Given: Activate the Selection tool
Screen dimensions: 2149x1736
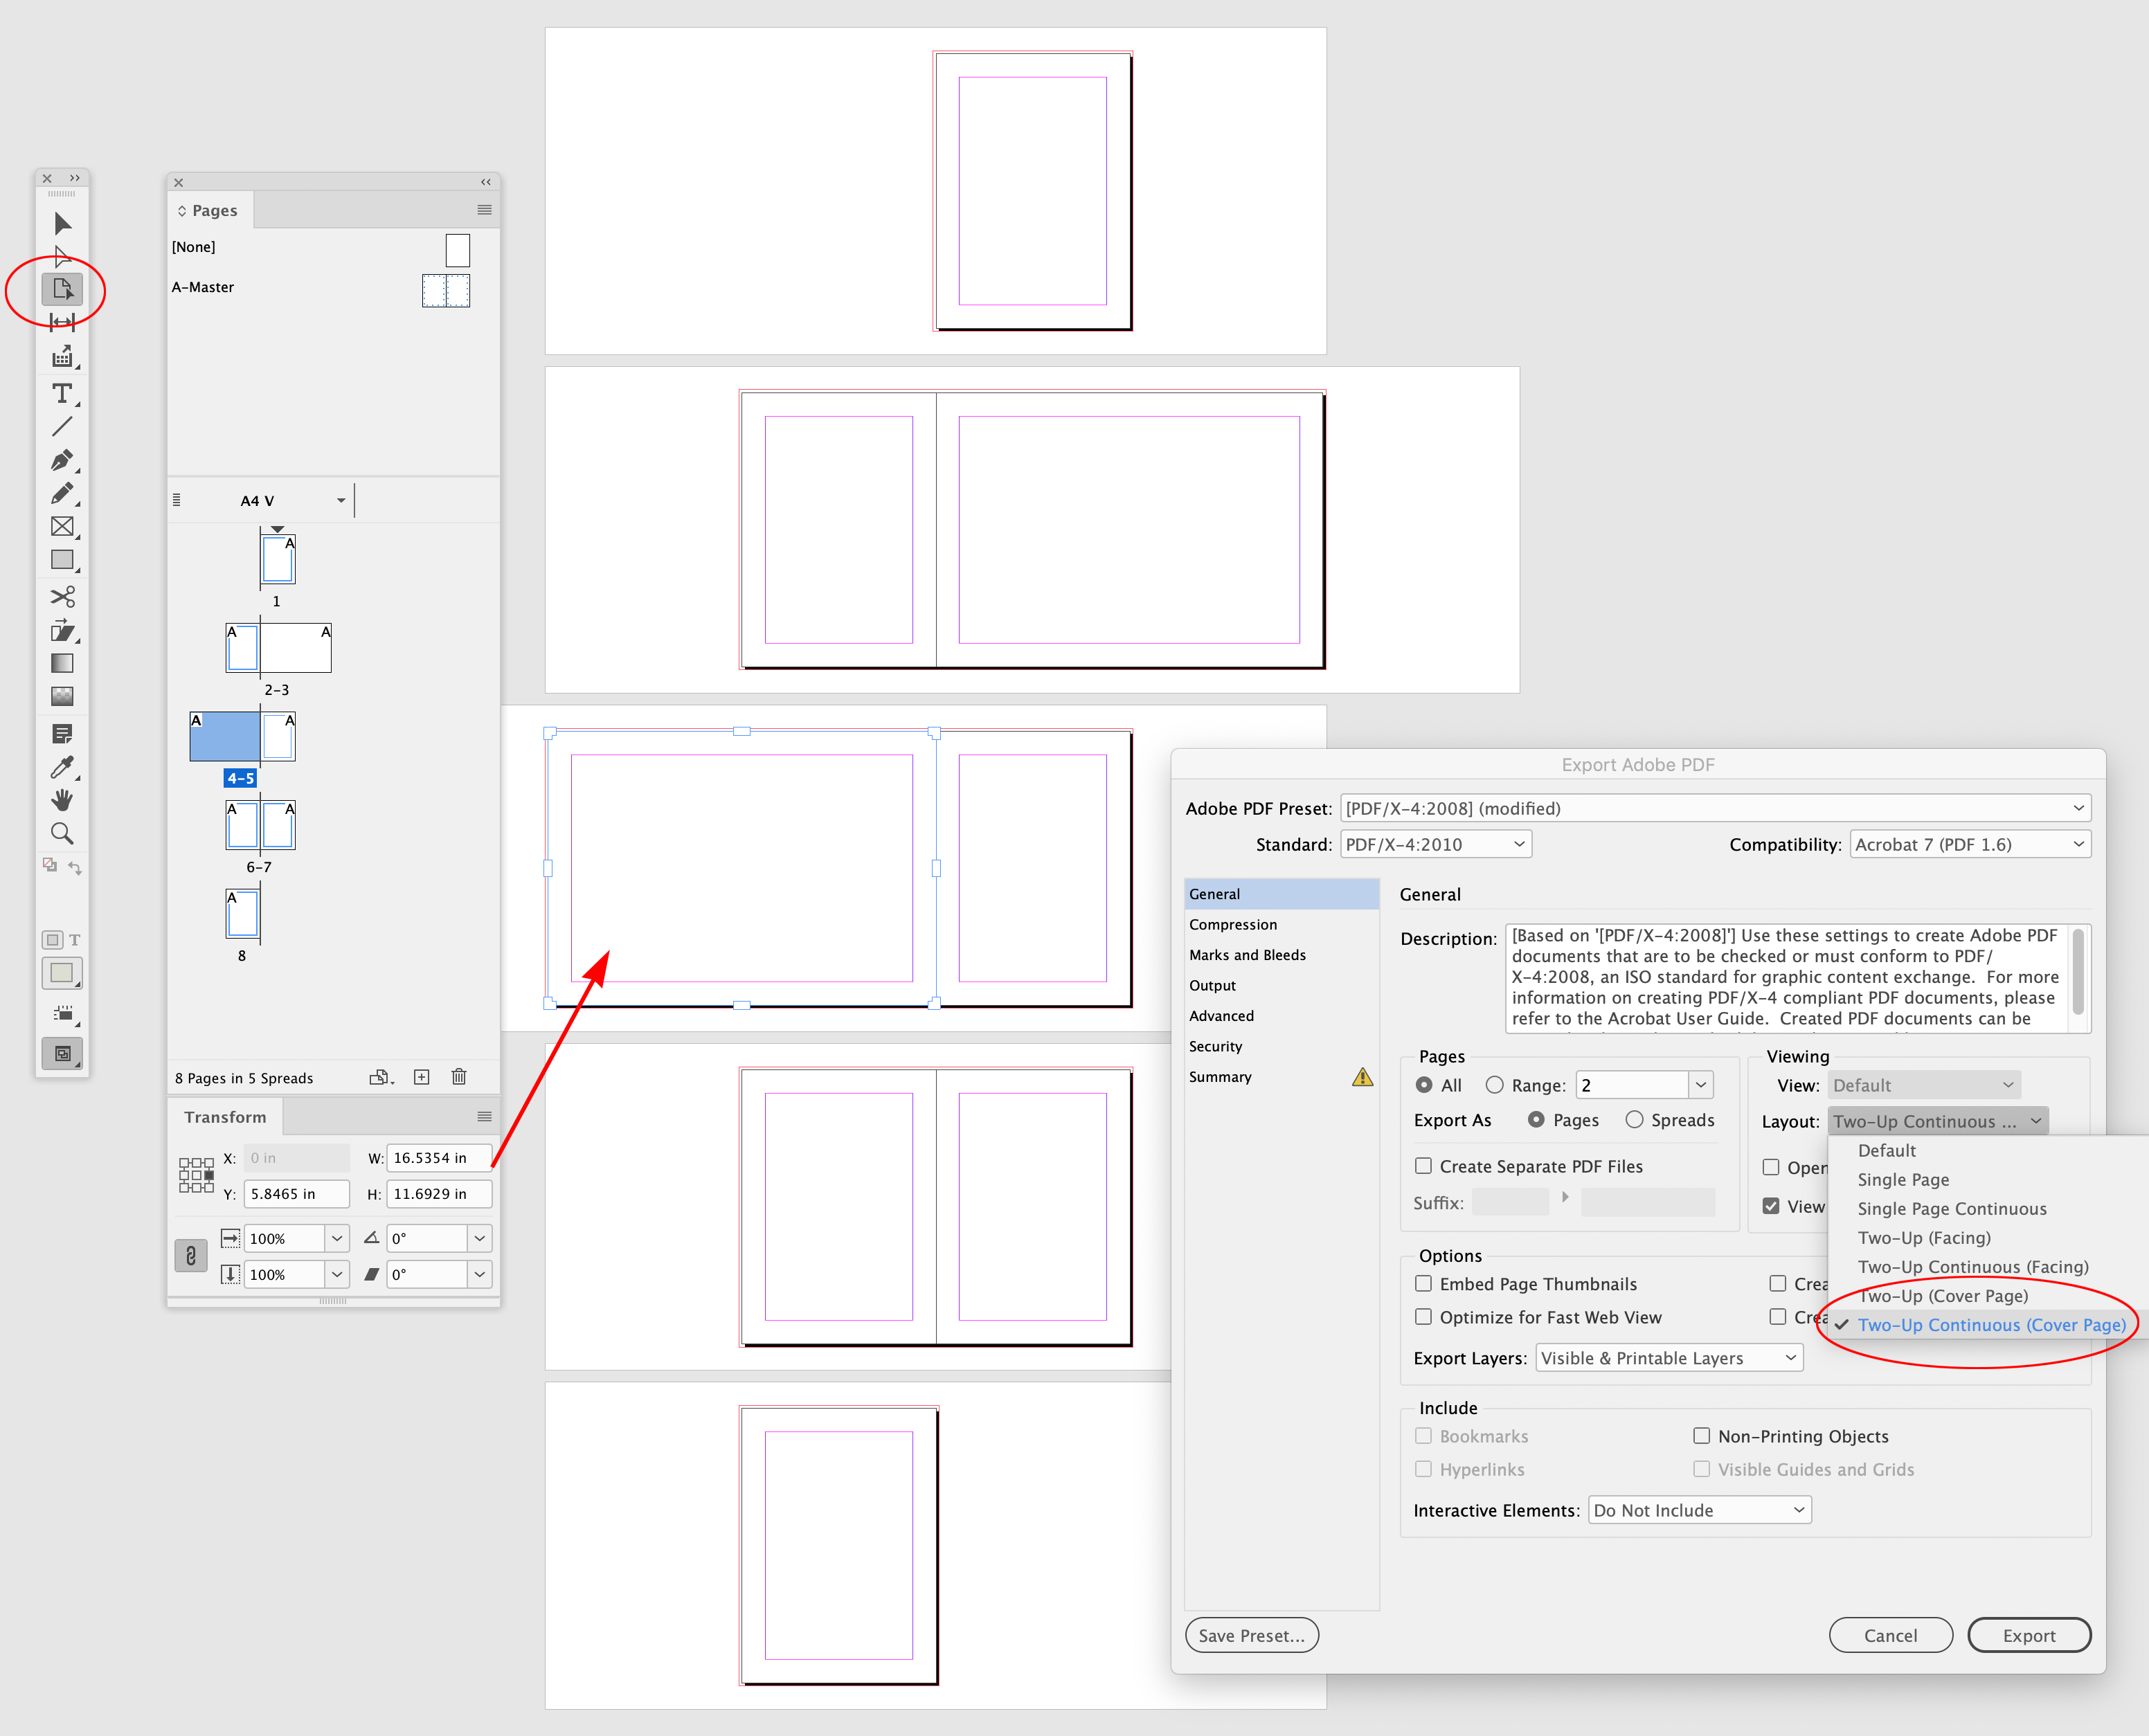Looking at the screenshot, I should tap(62, 224).
